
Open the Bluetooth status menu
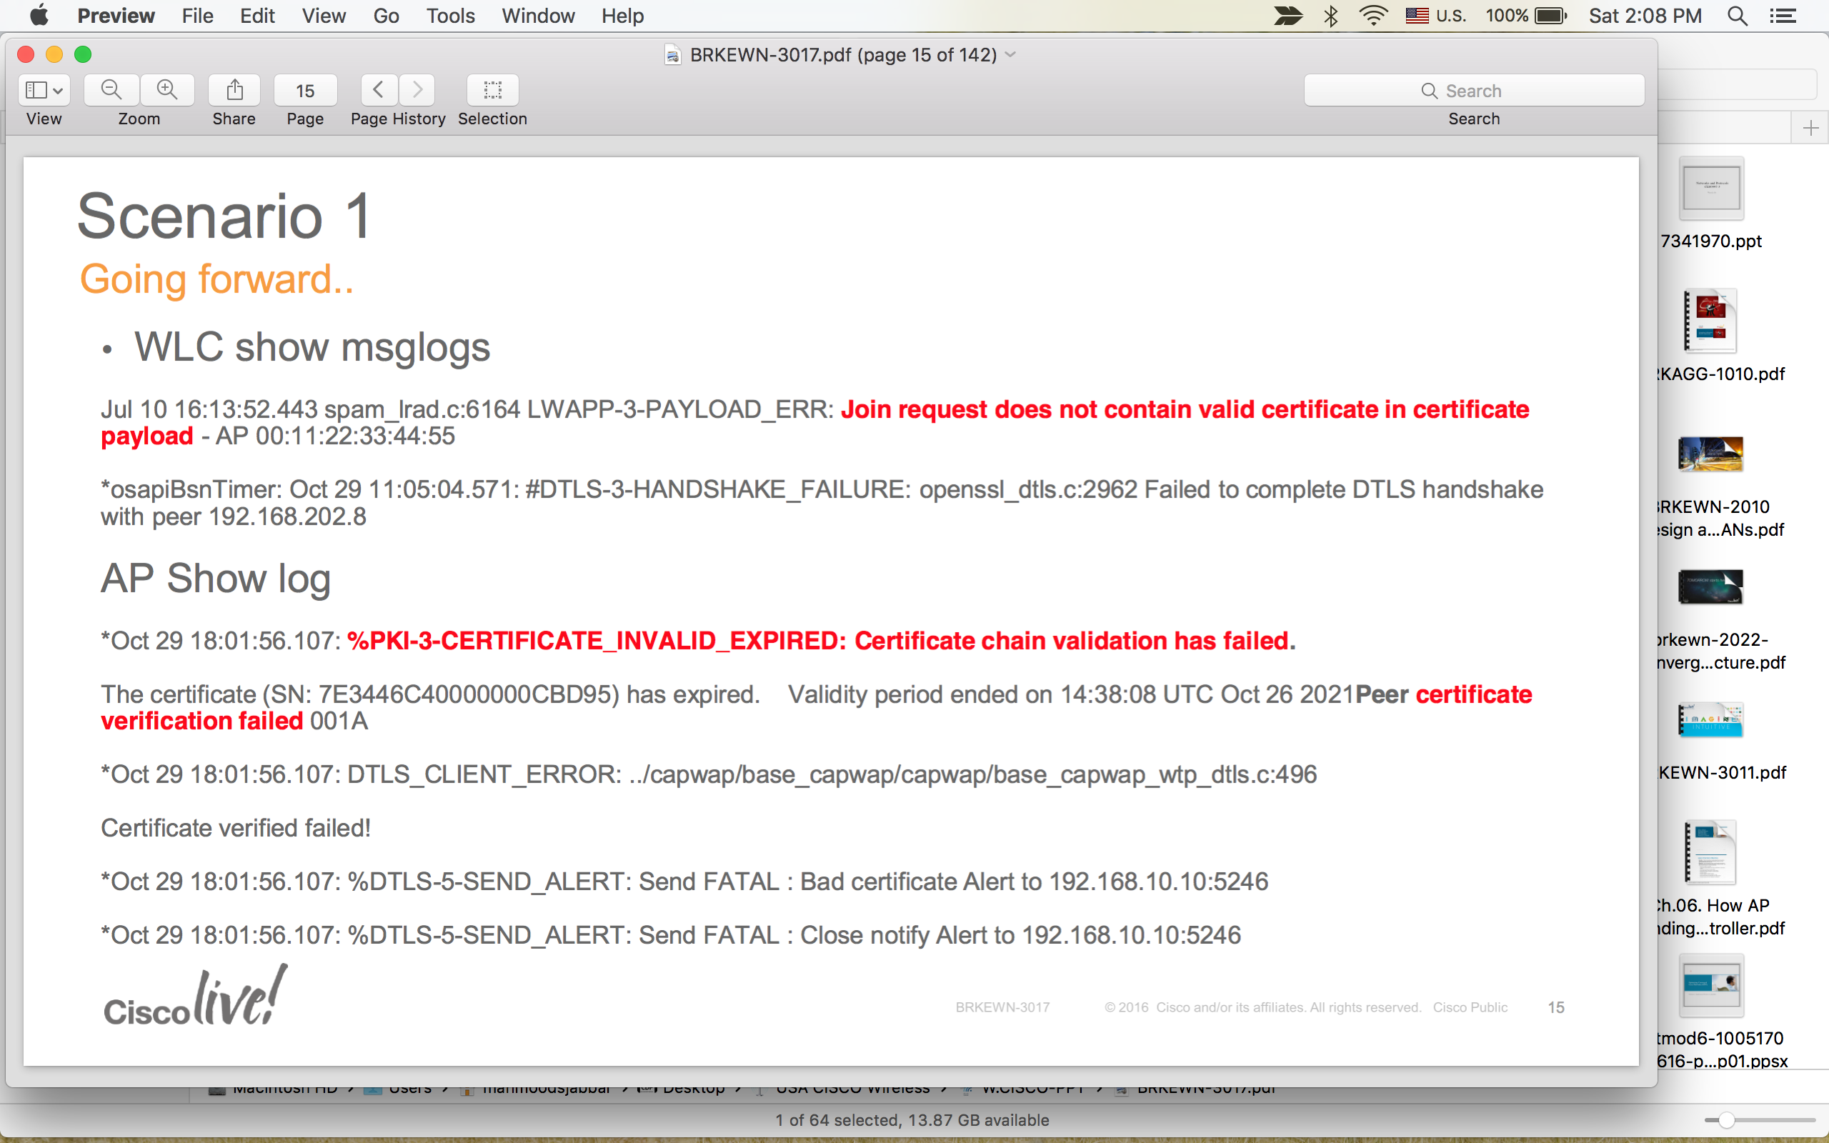coord(1331,16)
